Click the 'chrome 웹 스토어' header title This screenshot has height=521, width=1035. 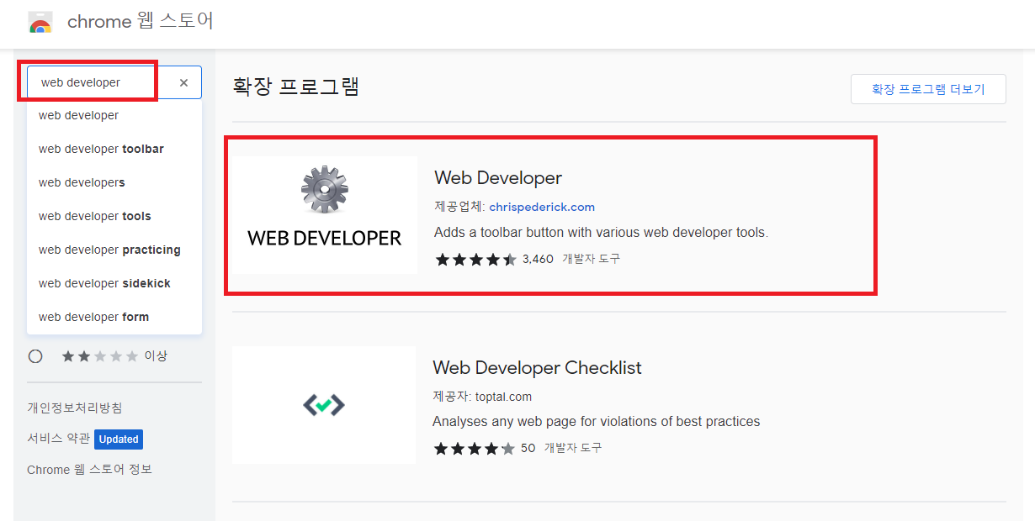pyautogui.click(x=140, y=21)
